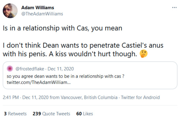Image resolution: width=178 pixels, height=119 pixels.
Task: Click the Dec 11, 2020 date in footer
Action: 35,97
